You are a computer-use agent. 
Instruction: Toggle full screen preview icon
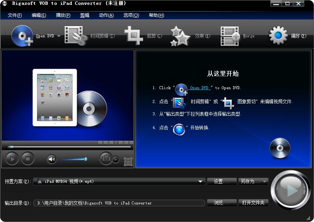(x=128, y=161)
